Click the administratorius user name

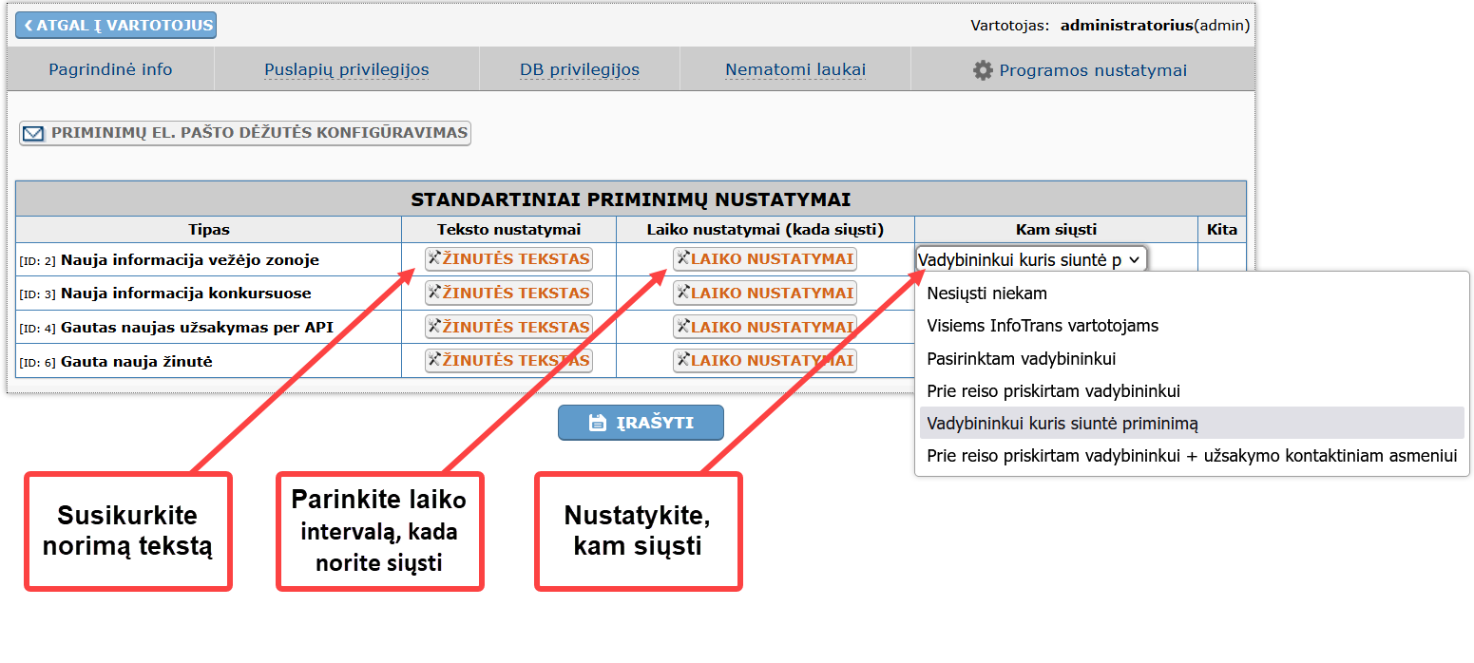[1126, 26]
